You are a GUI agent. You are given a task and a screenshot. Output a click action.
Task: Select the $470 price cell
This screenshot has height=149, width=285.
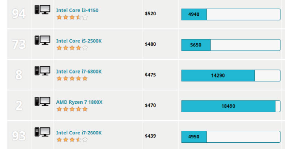point(150,105)
